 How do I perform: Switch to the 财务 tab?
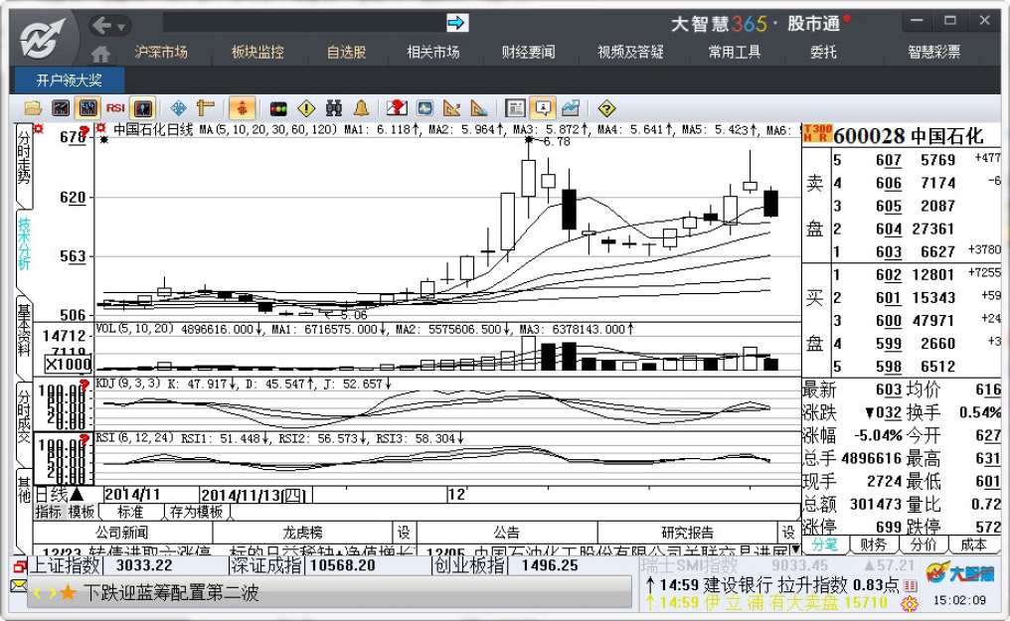874,544
